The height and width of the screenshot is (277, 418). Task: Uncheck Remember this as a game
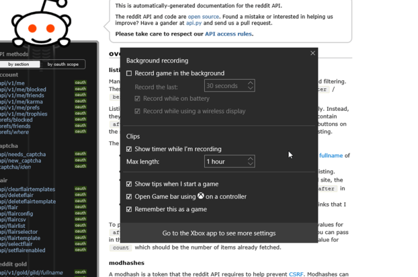click(129, 209)
